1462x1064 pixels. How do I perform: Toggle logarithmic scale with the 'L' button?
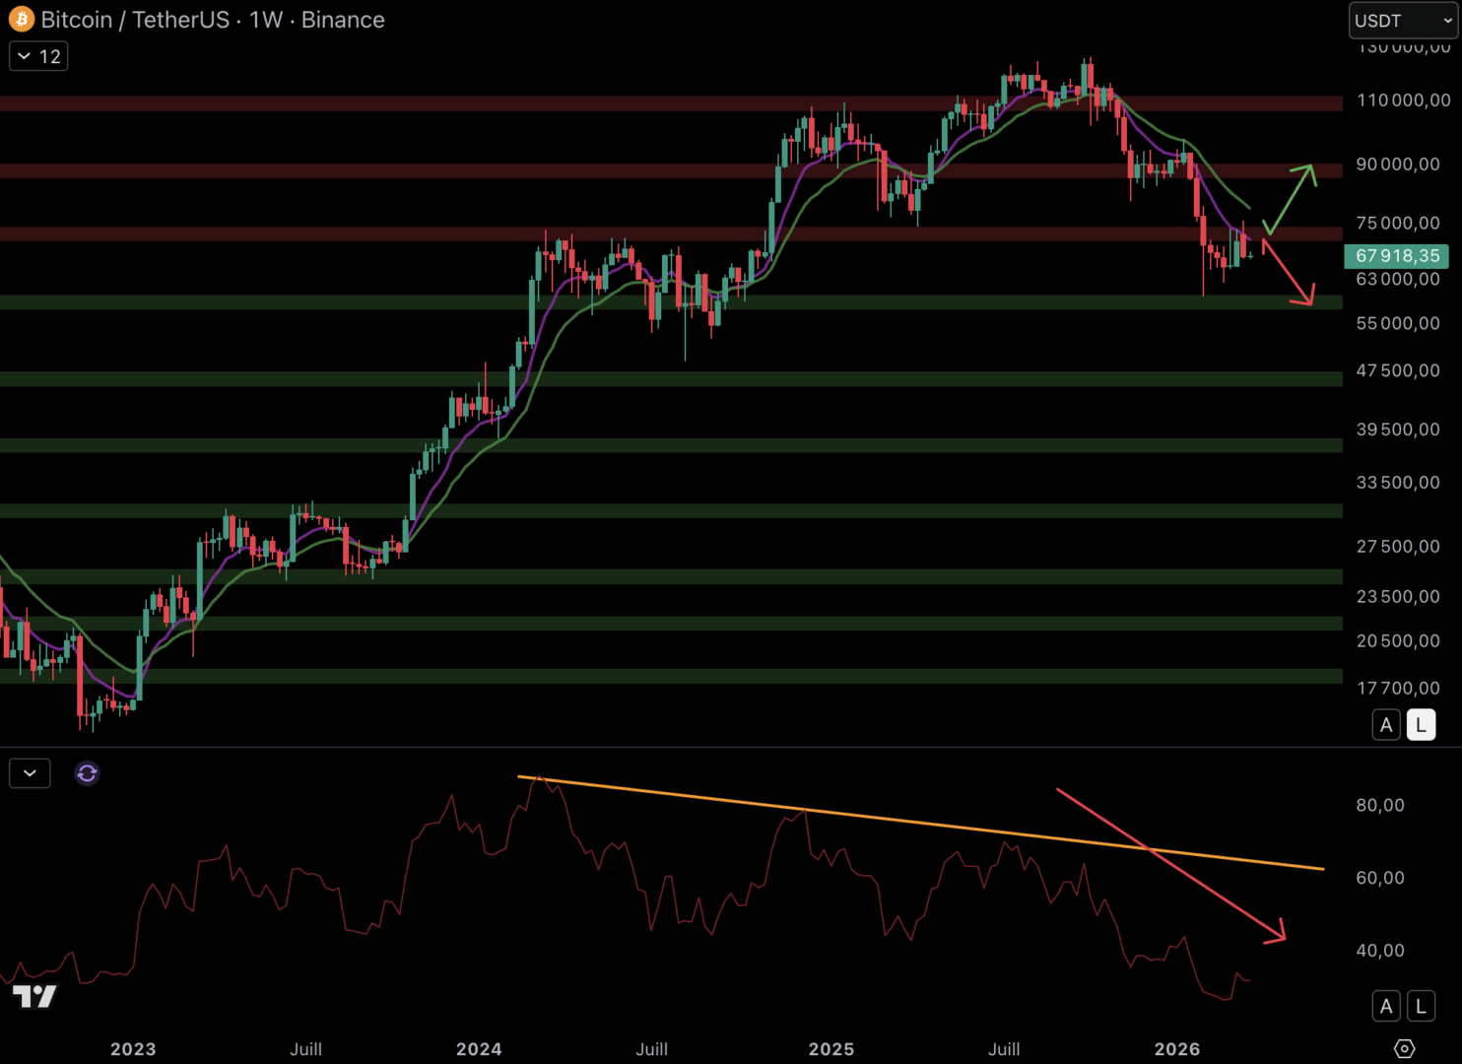coord(1421,724)
